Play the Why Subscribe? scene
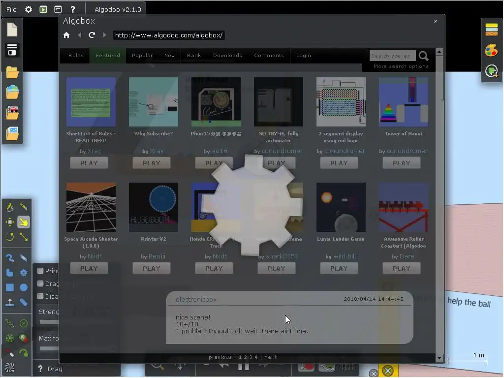Viewport: 504px width, 378px height. tap(152, 163)
